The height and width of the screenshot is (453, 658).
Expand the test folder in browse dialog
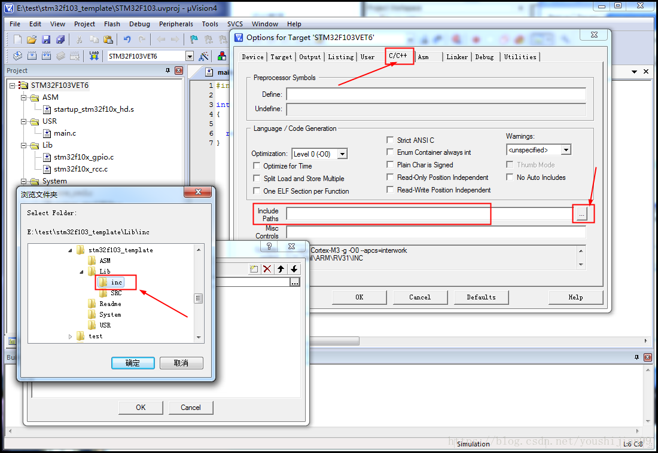click(x=70, y=336)
